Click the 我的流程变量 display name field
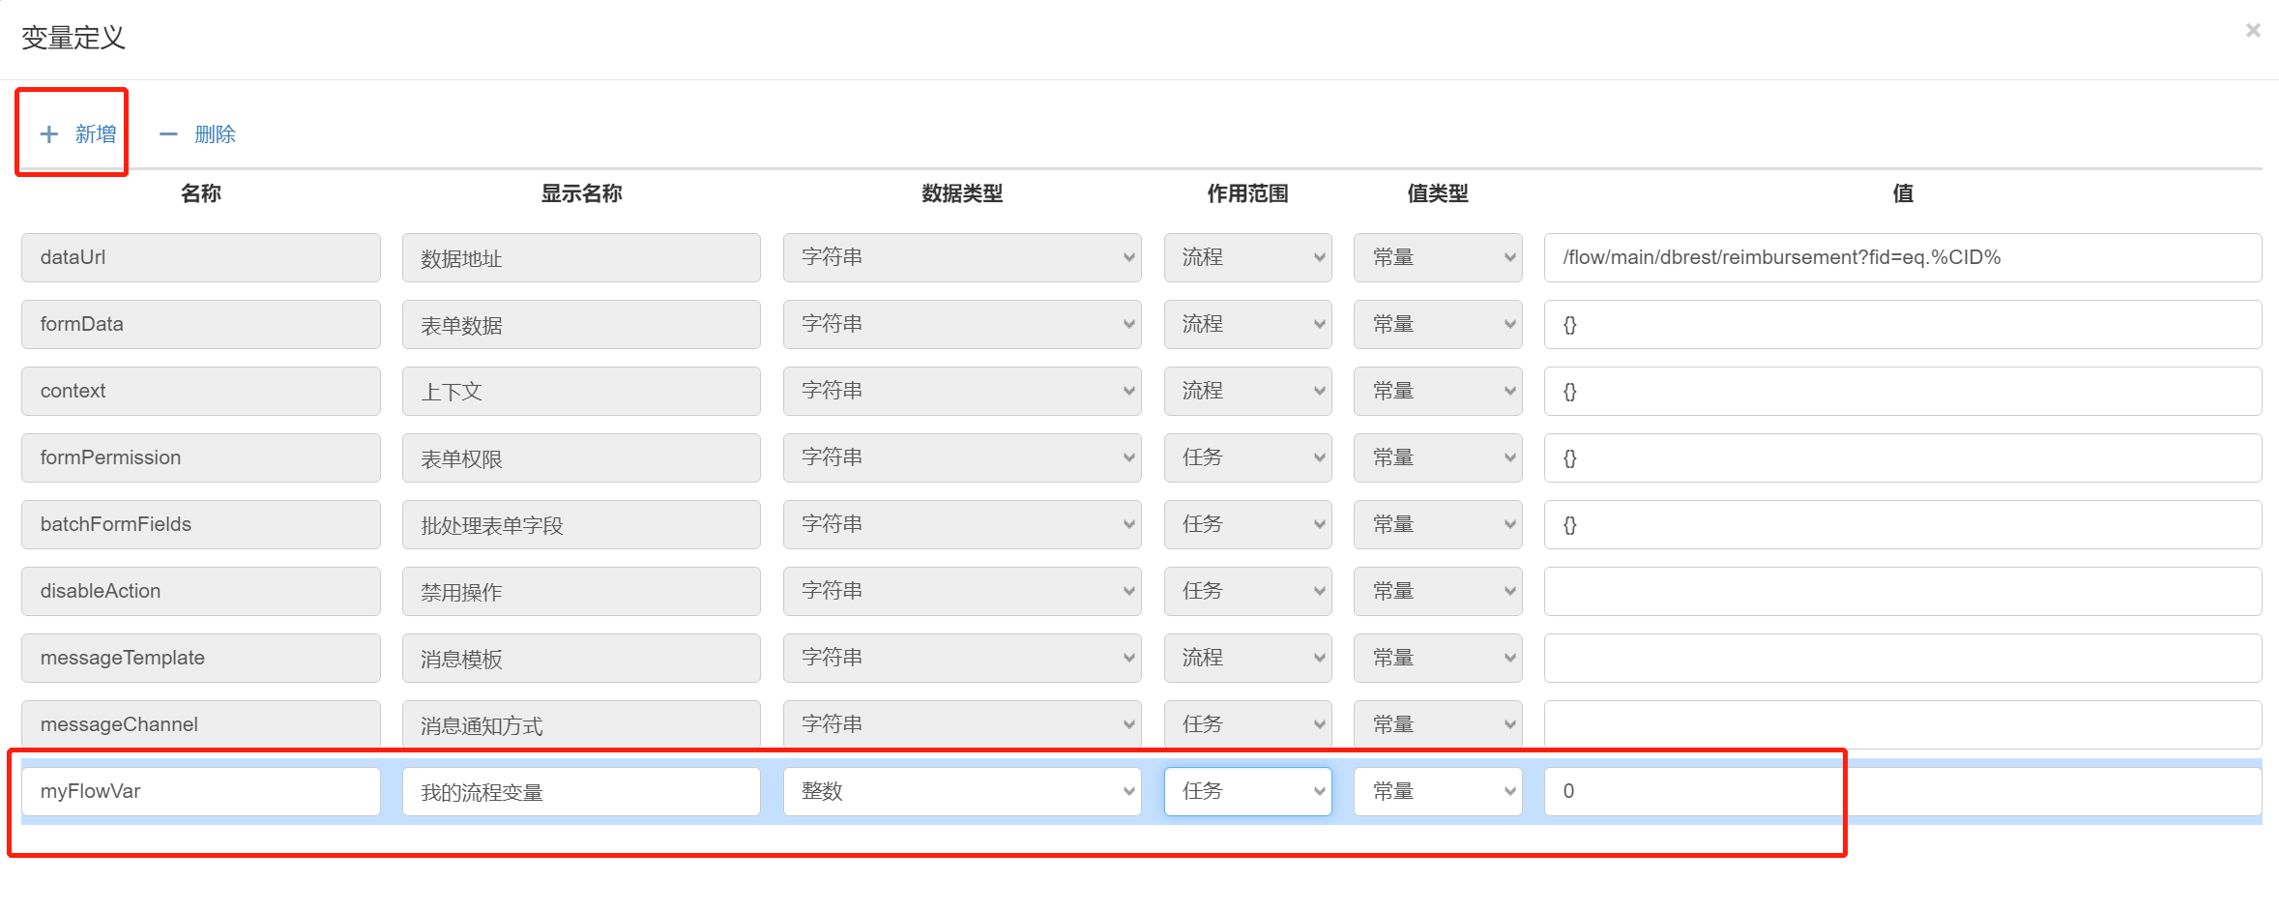 click(x=580, y=791)
